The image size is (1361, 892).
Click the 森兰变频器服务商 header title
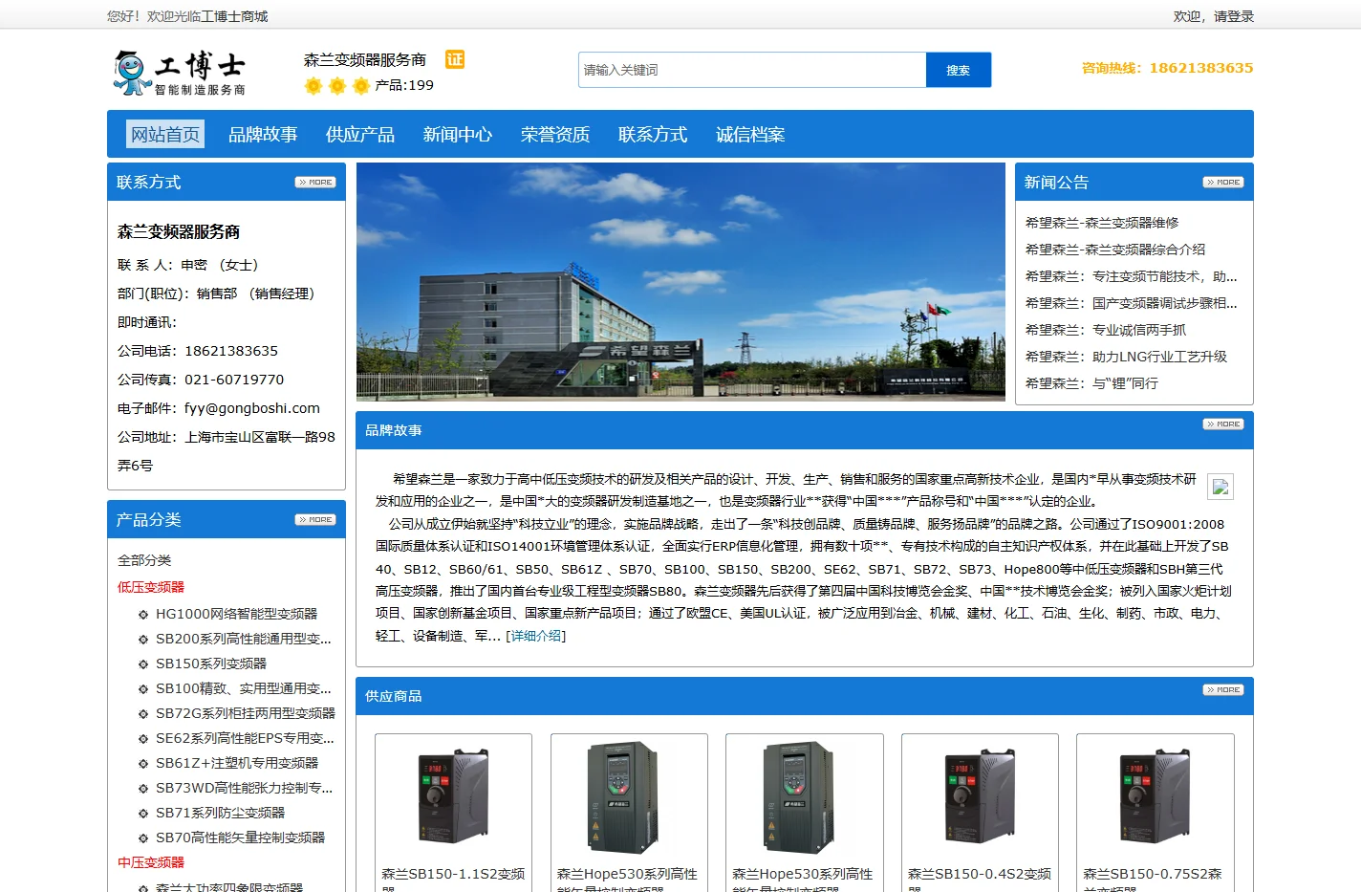coord(365,59)
